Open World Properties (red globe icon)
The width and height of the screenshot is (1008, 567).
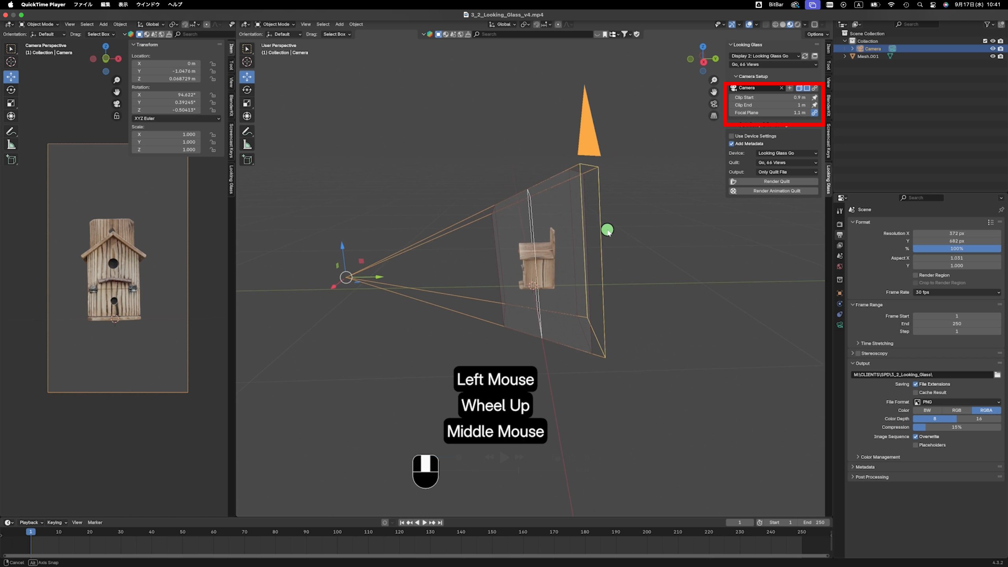[x=840, y=267]
